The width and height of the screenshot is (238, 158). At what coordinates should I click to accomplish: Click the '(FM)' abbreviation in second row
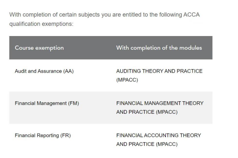point(73,103)
